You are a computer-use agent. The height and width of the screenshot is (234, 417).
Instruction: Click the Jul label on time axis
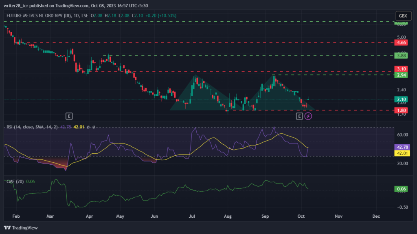click(192, 216)
